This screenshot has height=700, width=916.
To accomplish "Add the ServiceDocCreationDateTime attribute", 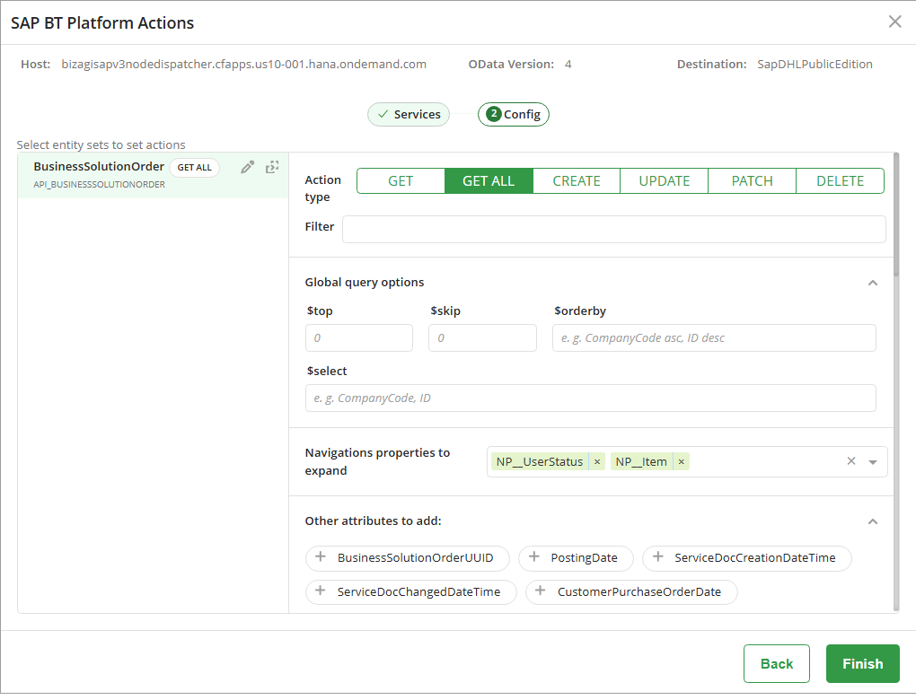I will tap(746, 558).
